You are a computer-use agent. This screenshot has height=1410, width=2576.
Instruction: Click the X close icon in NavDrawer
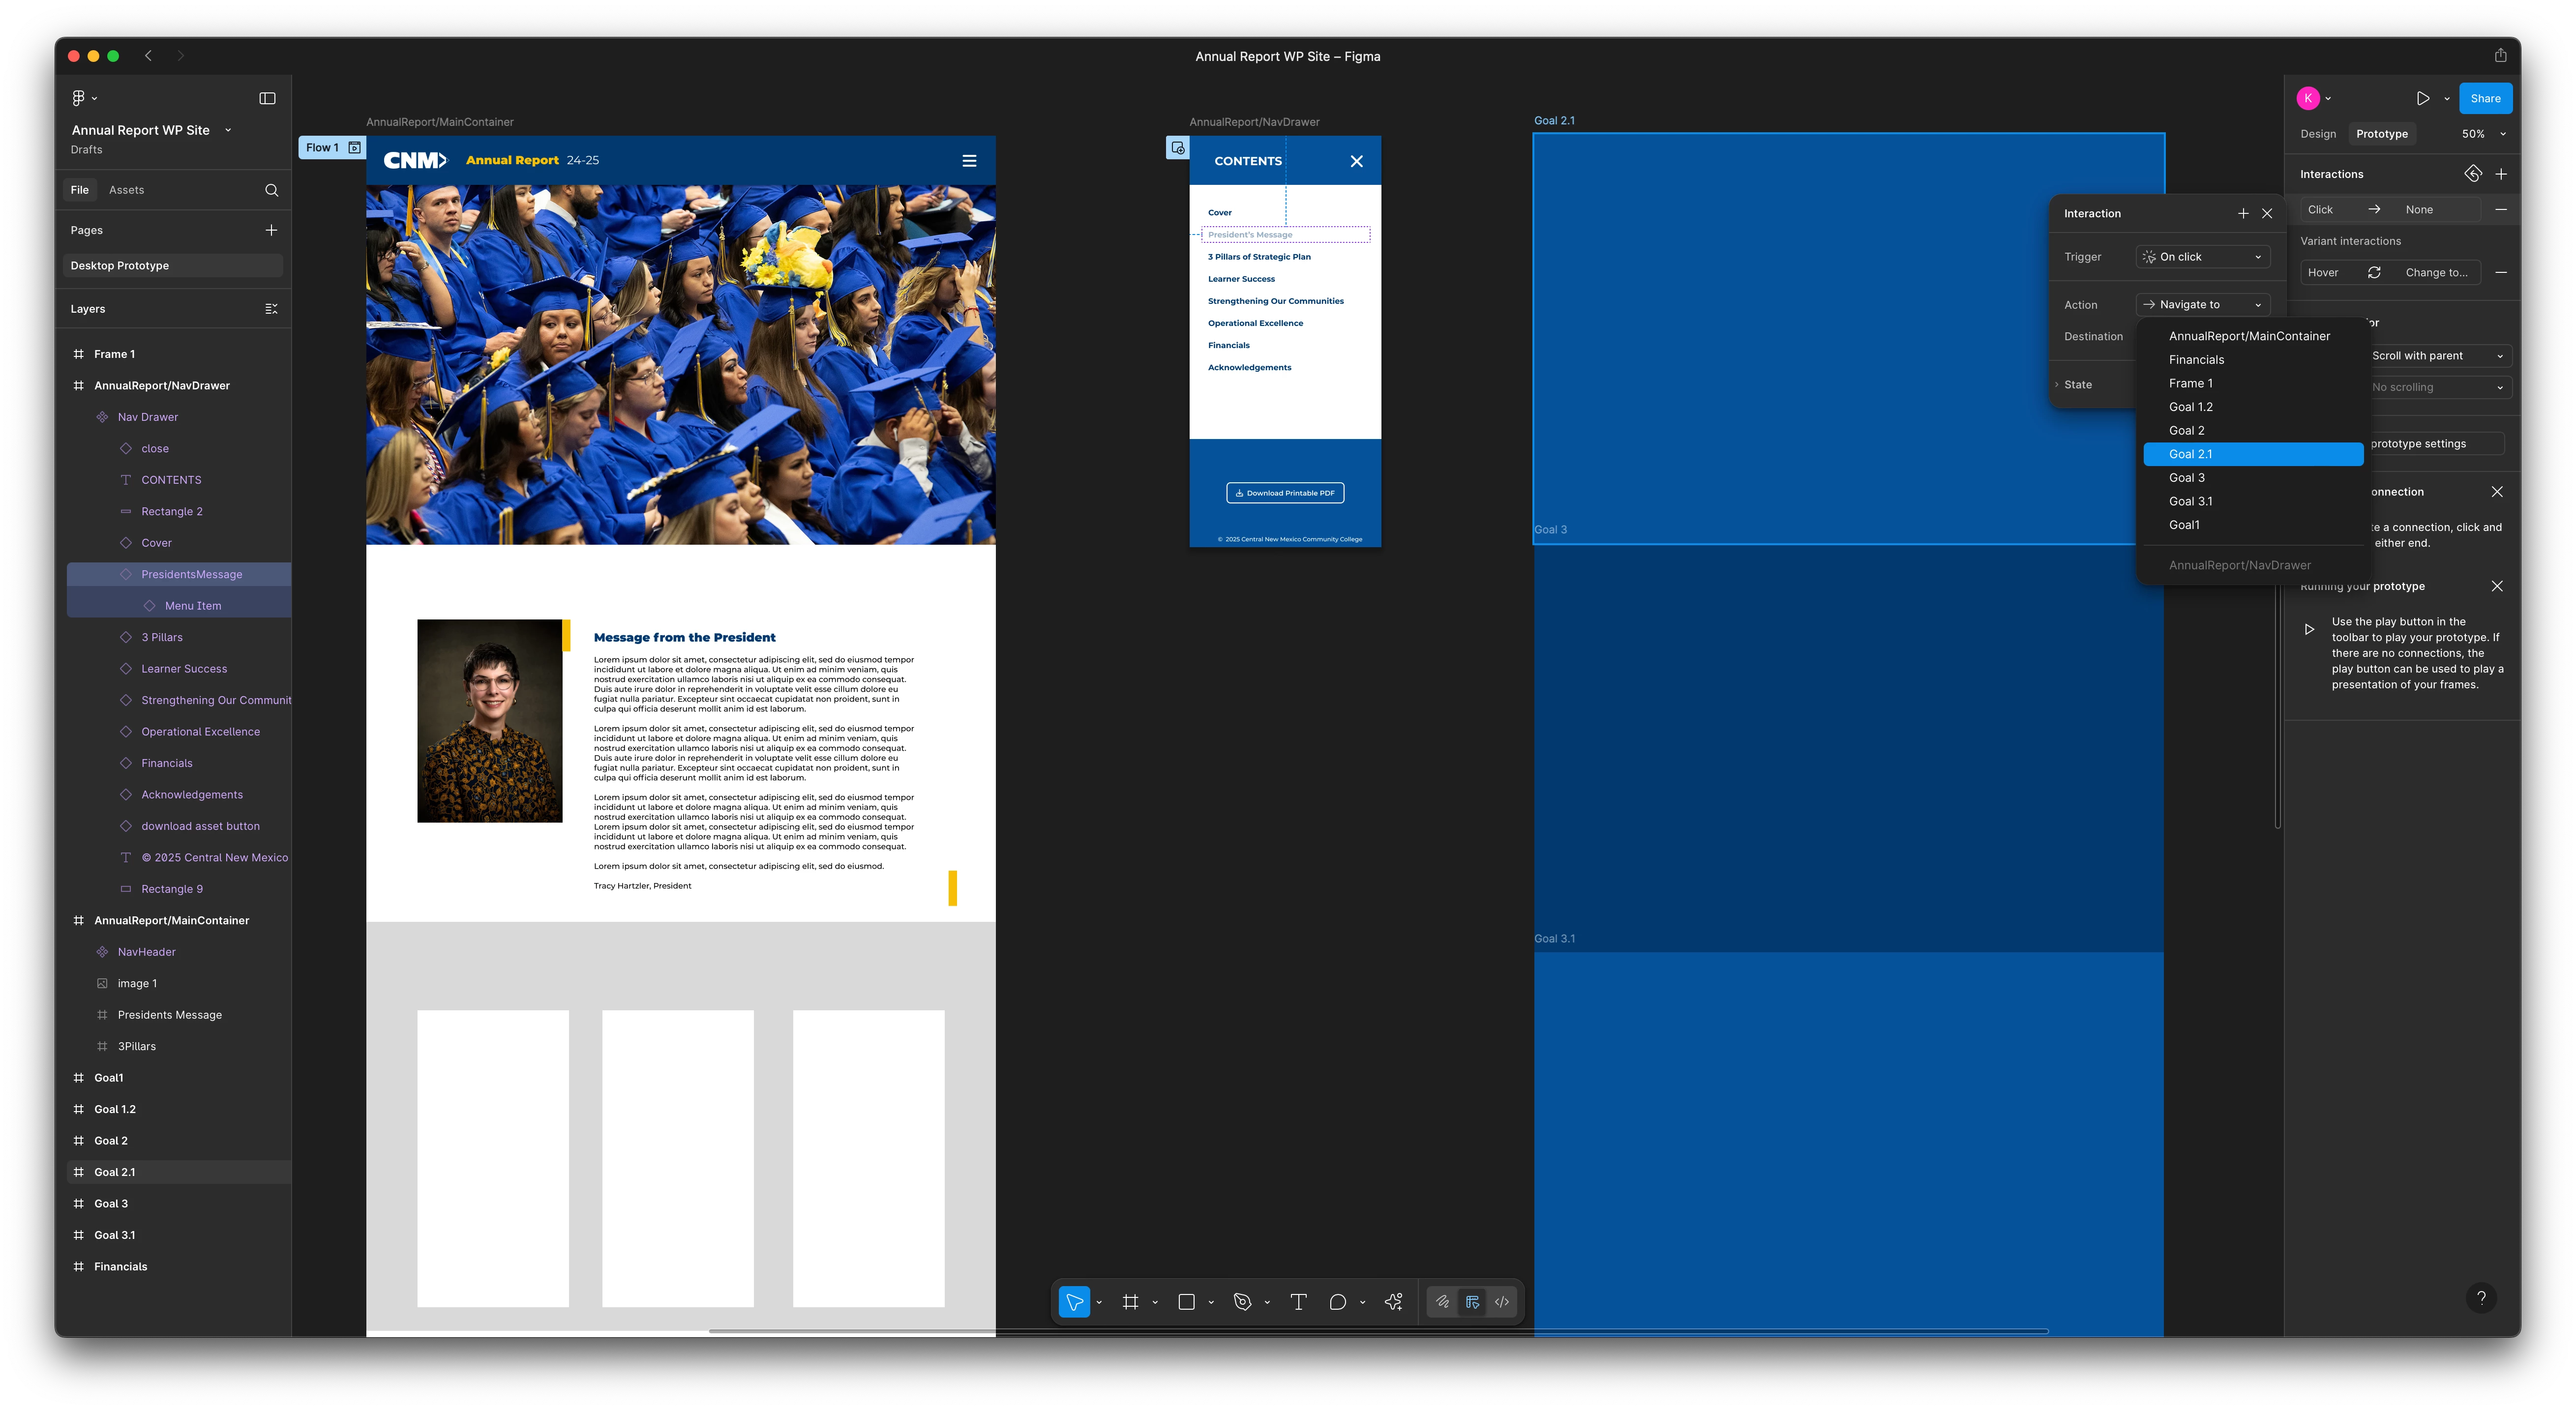pyautogui.click(x=1357, y=161)
